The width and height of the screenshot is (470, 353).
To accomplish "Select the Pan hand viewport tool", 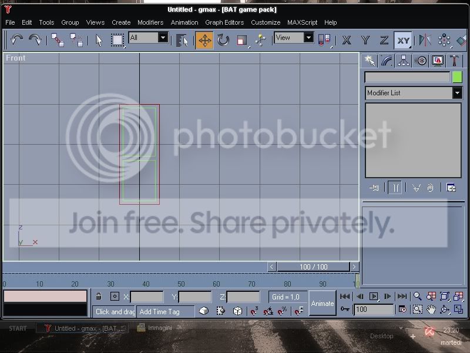I will pos(431,309).
